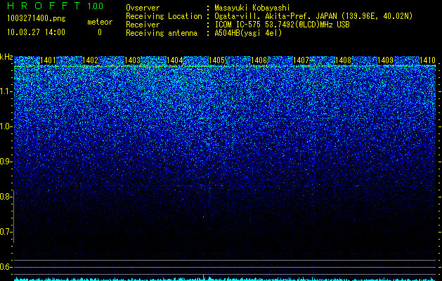Click the date stamp 10.03.27 14:00
The image size is (442, 281).
pyautogui.click(x=36, y=32)
